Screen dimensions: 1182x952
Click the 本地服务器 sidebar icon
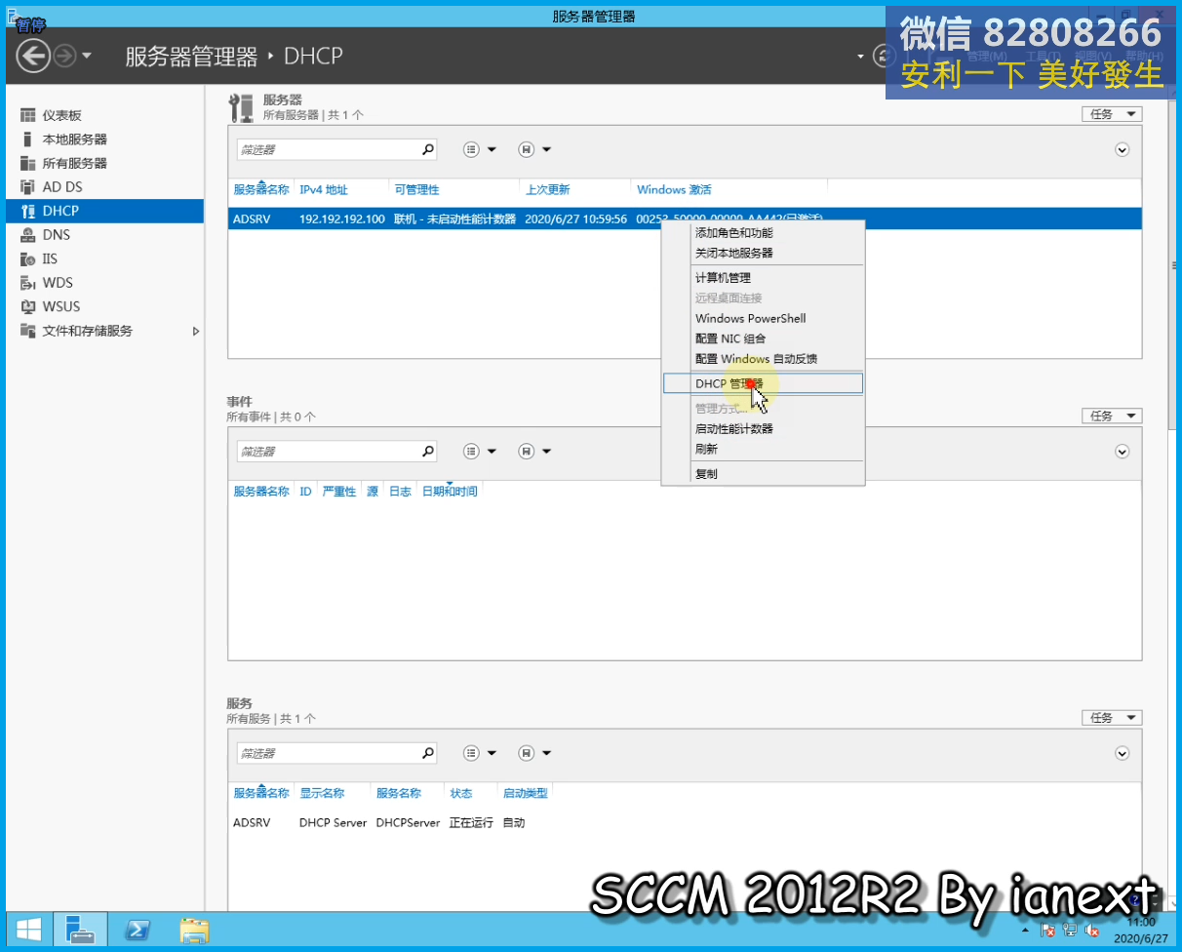tap(27, 139)
